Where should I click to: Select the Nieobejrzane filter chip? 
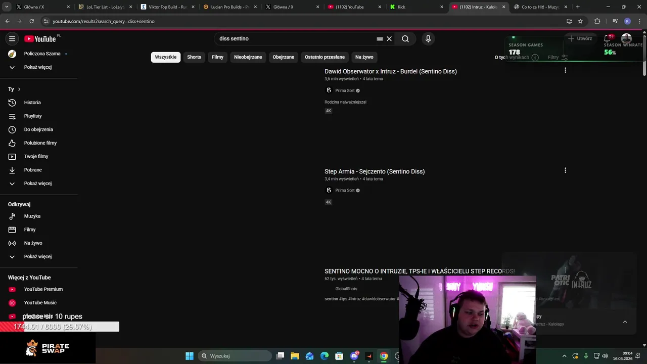pyautogui.click(x=248, y=57)
